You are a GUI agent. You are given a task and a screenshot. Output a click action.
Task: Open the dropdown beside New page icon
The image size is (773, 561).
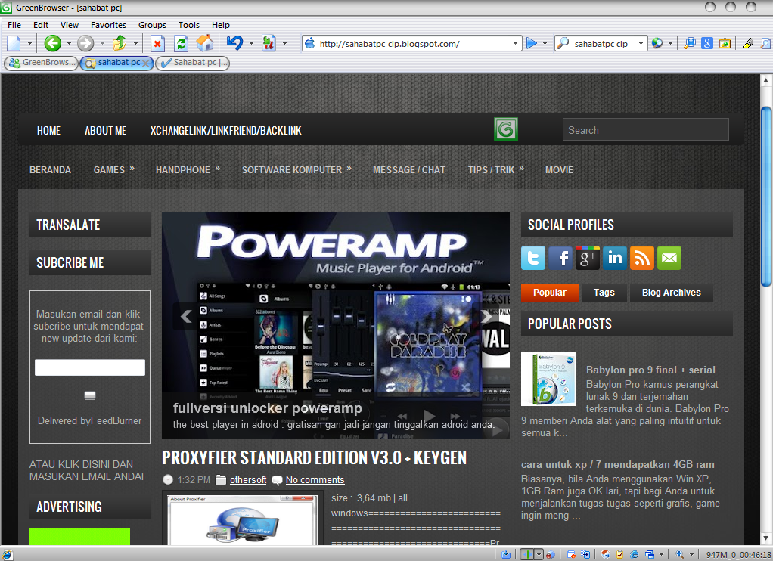29,43
